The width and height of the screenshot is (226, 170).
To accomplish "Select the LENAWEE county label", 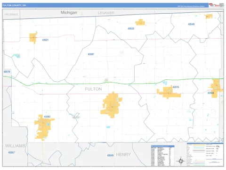I will 106,13.
